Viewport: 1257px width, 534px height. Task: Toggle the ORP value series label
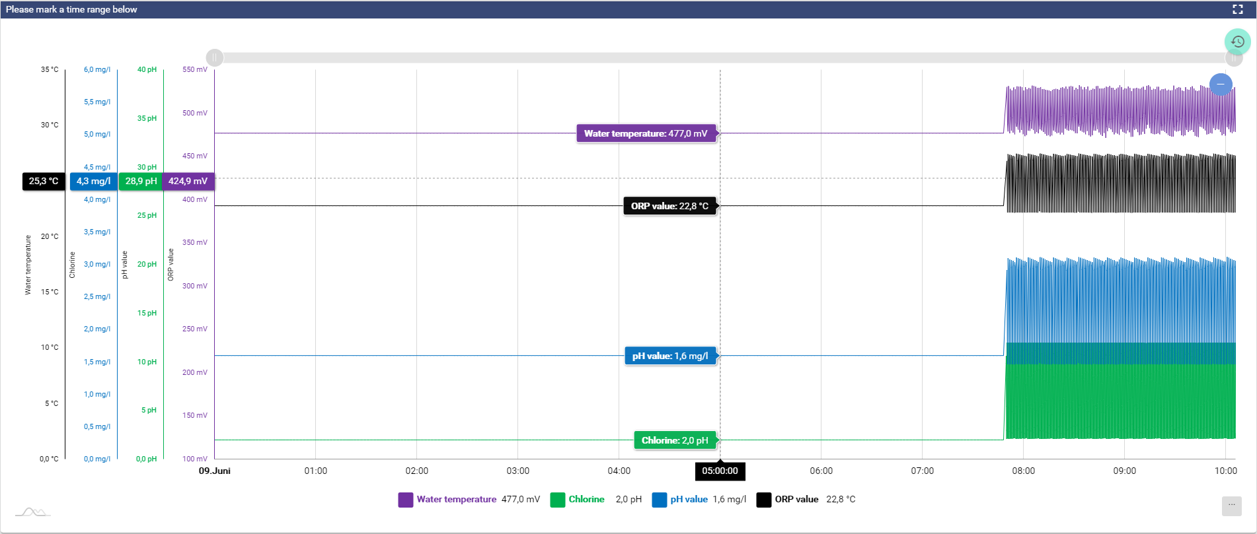tap(796, 500)
